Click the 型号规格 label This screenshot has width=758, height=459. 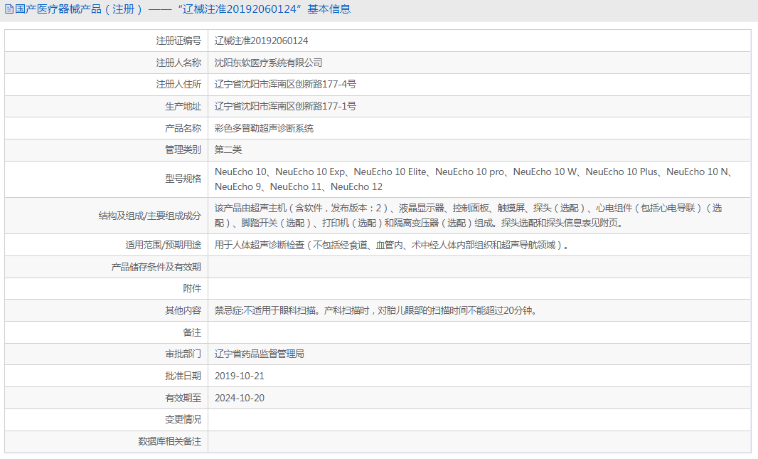pyautogui.click(x=183, y=179)
